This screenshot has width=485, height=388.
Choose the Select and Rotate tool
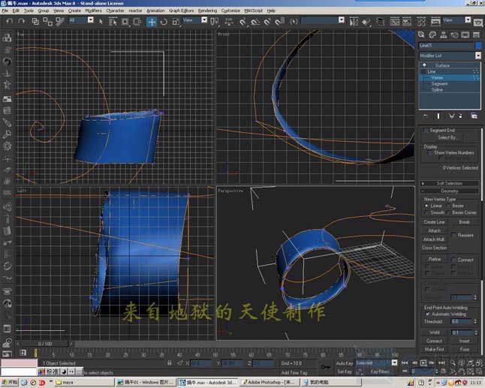click(x=164, y=22)
